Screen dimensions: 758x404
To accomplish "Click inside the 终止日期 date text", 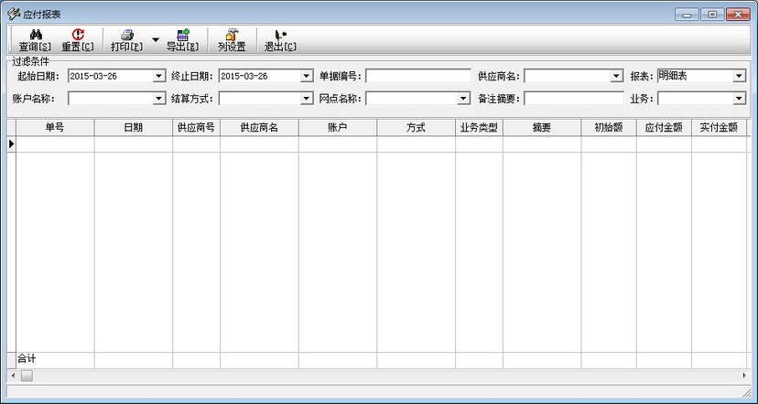I will (244, 76).
